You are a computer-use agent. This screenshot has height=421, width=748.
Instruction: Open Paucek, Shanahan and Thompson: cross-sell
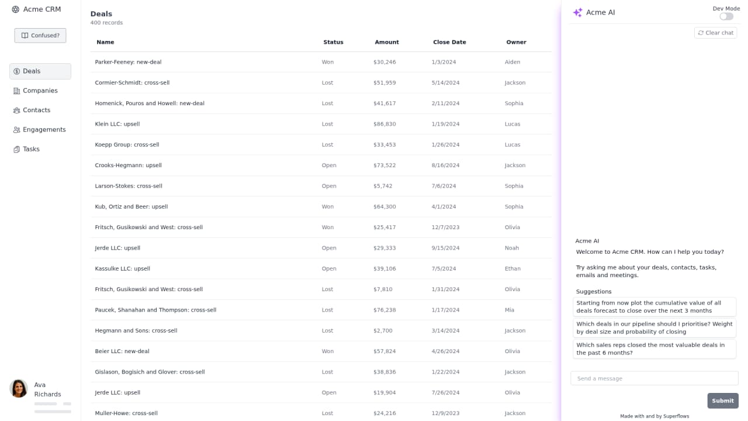tap(321, 310)
